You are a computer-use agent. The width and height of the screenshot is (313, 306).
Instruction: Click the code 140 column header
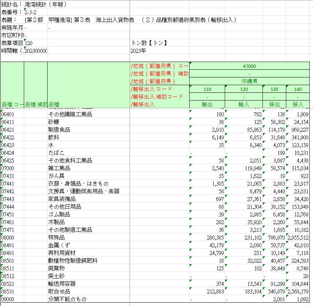pos(298,89)
